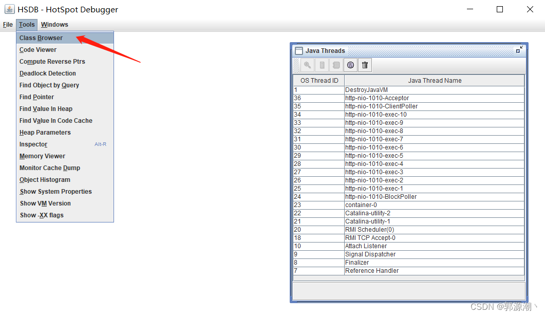Open the Windows menu
Viewport: 545px width, 316px height.
(54, 25)
